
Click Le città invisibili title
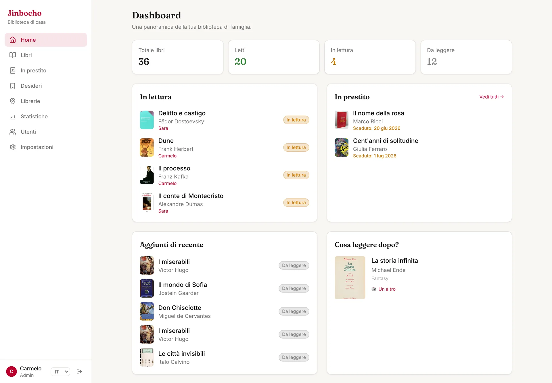(181, 354)
